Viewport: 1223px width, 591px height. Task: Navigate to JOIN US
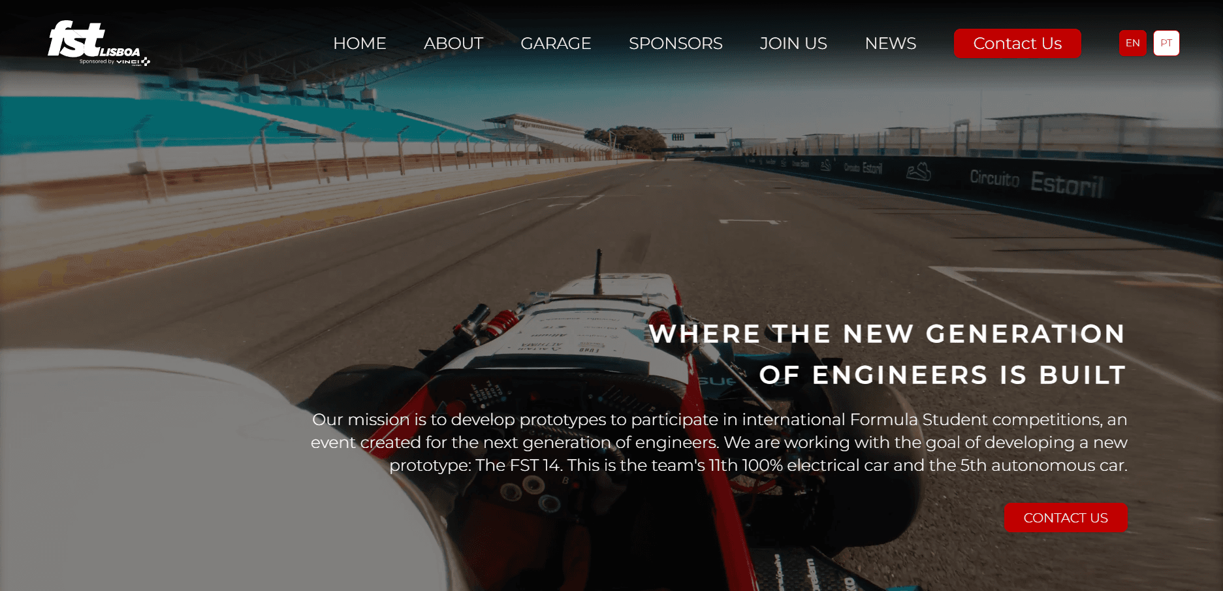coord(793,43)
